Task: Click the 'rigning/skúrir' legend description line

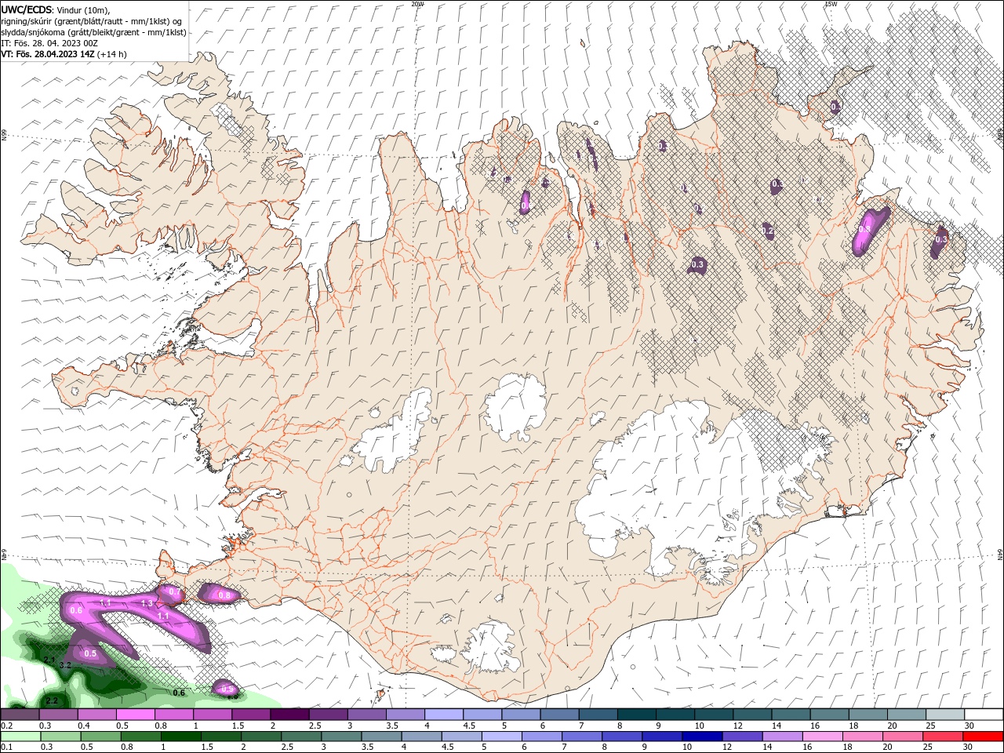Action: (x=93, y=21)
